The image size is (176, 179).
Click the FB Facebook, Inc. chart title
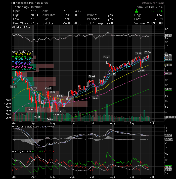tap(30, 3)
